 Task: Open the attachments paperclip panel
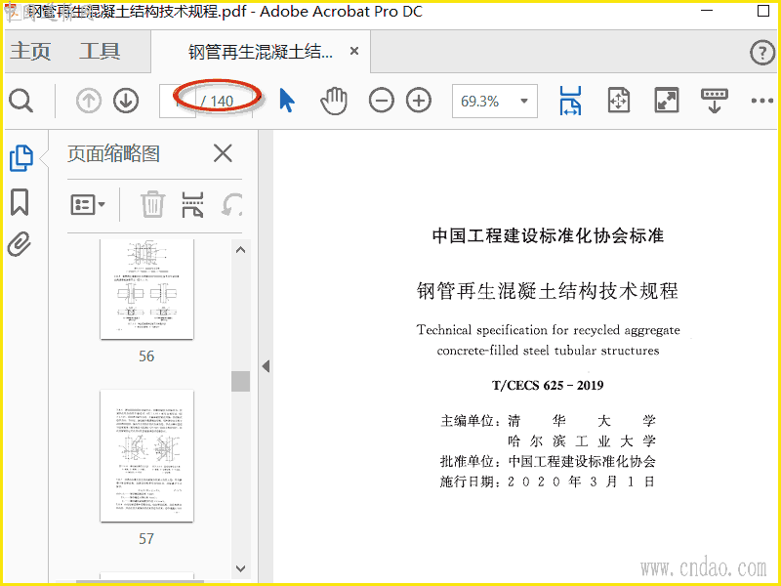[20, 244]
